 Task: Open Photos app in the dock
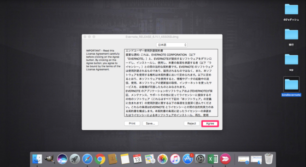coord(163,159)
